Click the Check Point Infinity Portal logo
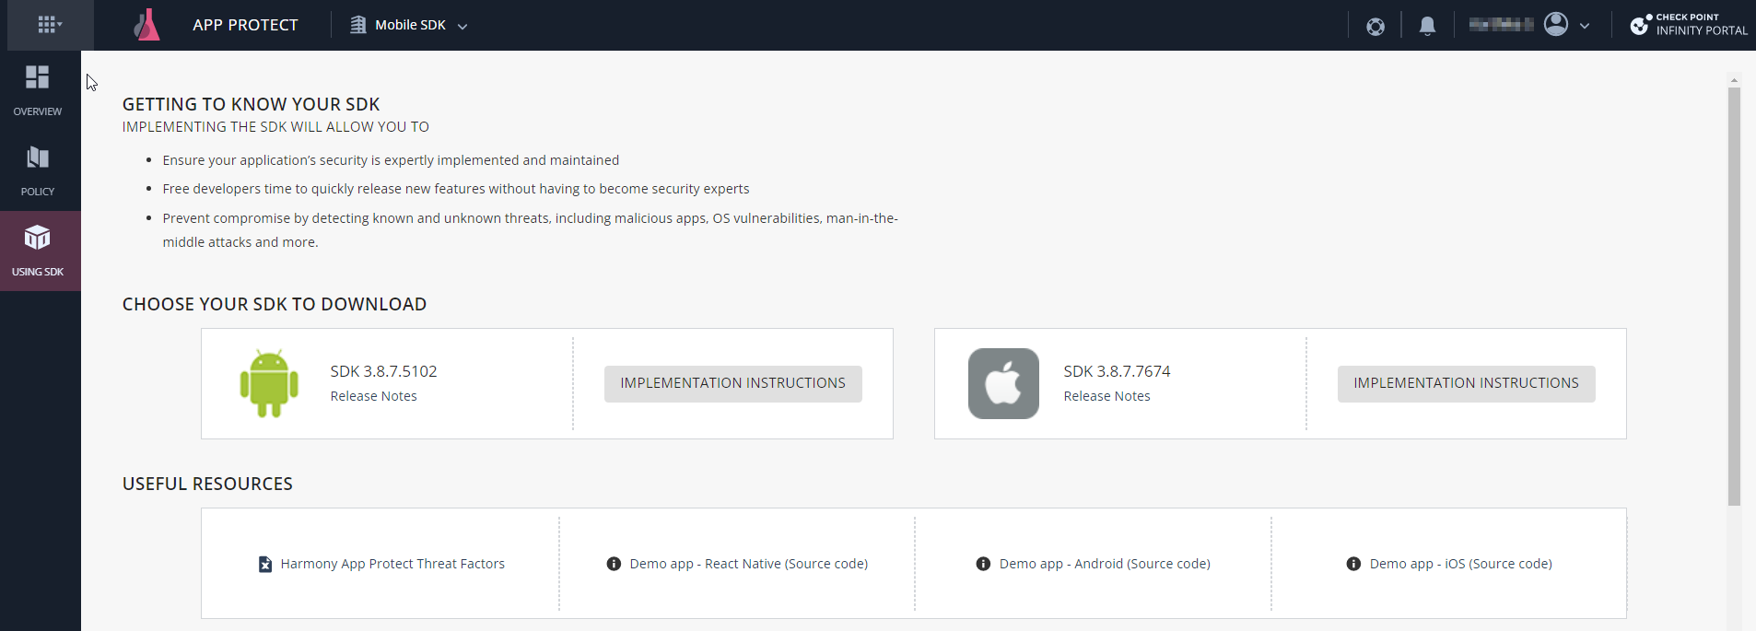 pos(1688,25)
